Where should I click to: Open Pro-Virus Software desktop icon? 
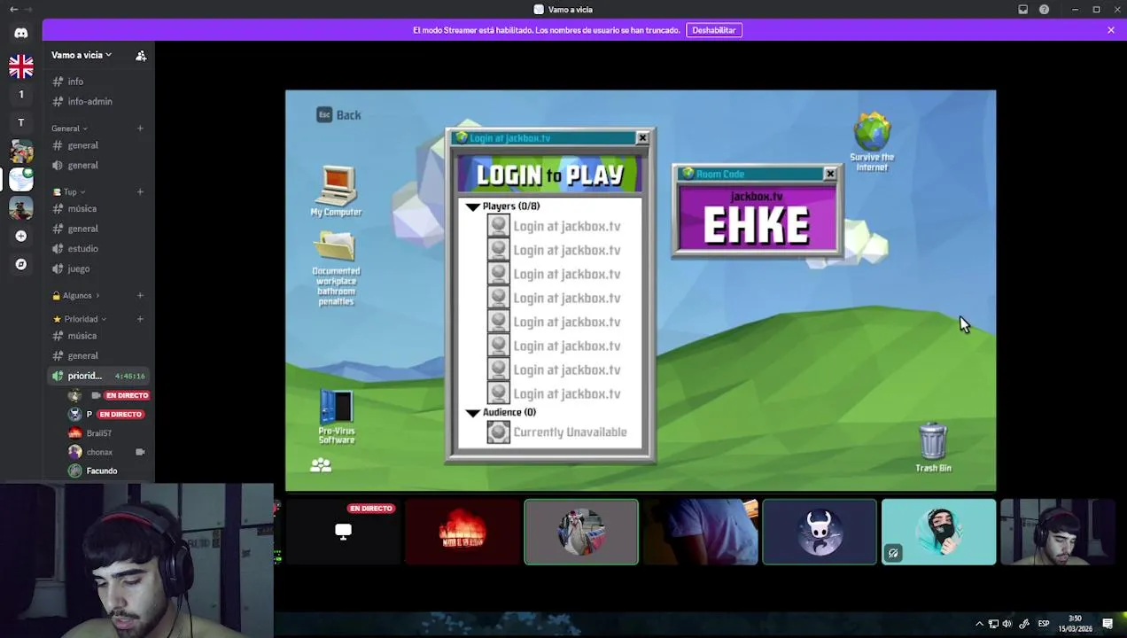pos(337,417)
